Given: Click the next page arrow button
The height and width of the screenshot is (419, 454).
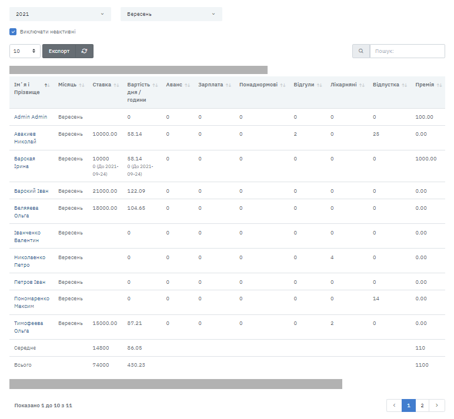Looking at the screenshot, I should pos(437,405).
